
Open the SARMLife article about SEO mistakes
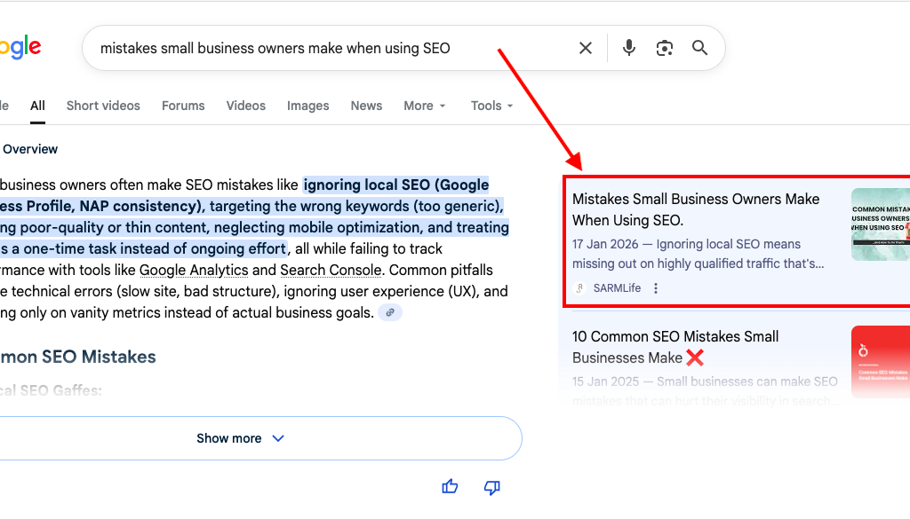point(696,209)
